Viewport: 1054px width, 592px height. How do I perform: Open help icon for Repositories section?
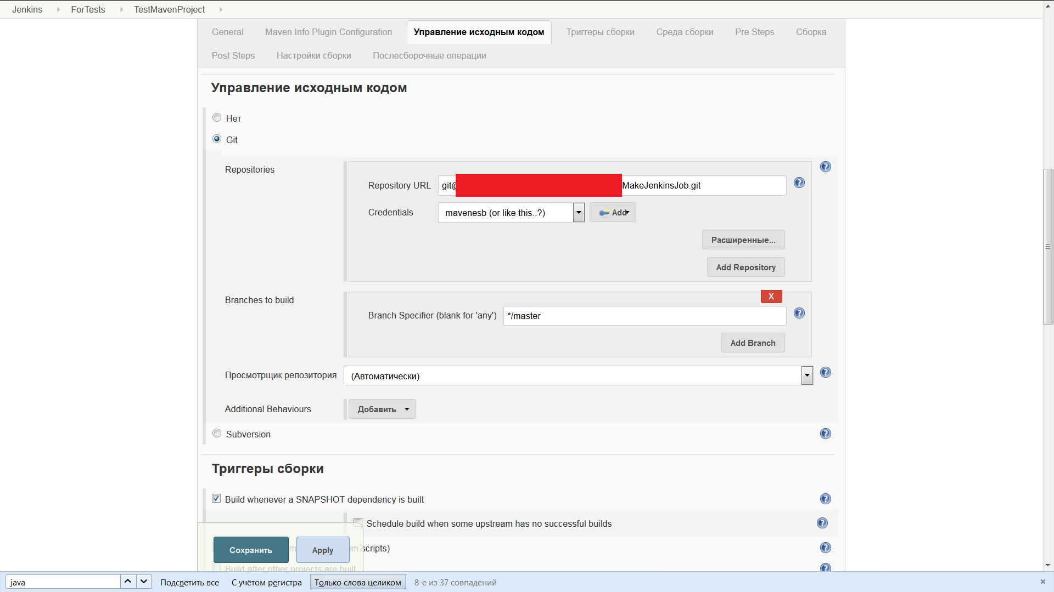pyautogui.click(x=825, y=167)
